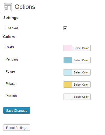This screenshot has height=135, width=105.
Task: Click the white Publish color swatch
Action: pos(68,97)
